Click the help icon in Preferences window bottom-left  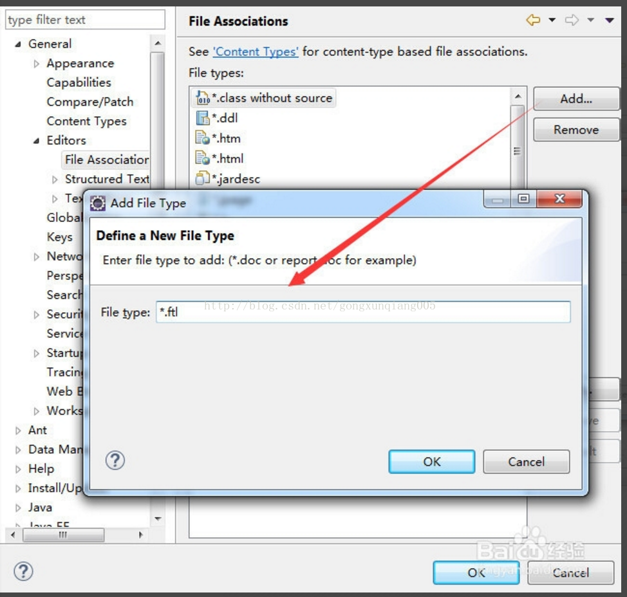click(23, 571)
